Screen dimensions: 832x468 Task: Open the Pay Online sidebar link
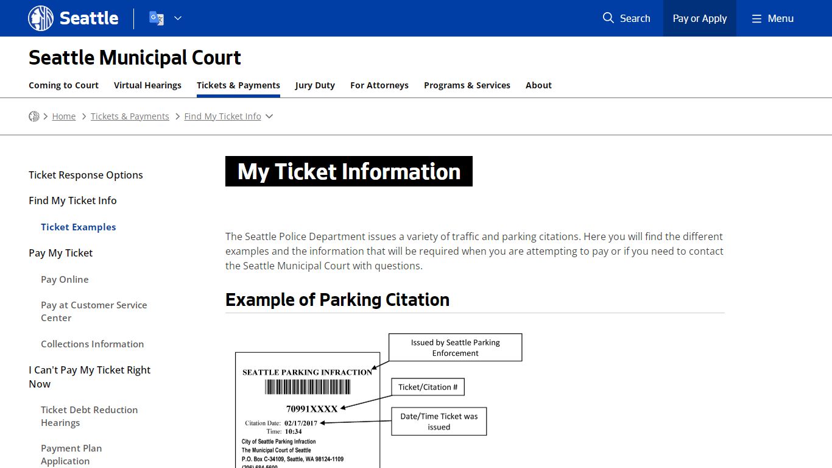click(x=65, y=279)
